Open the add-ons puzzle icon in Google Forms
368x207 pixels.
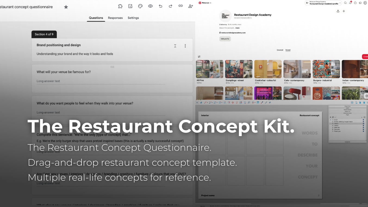click(x=120, y=6)
